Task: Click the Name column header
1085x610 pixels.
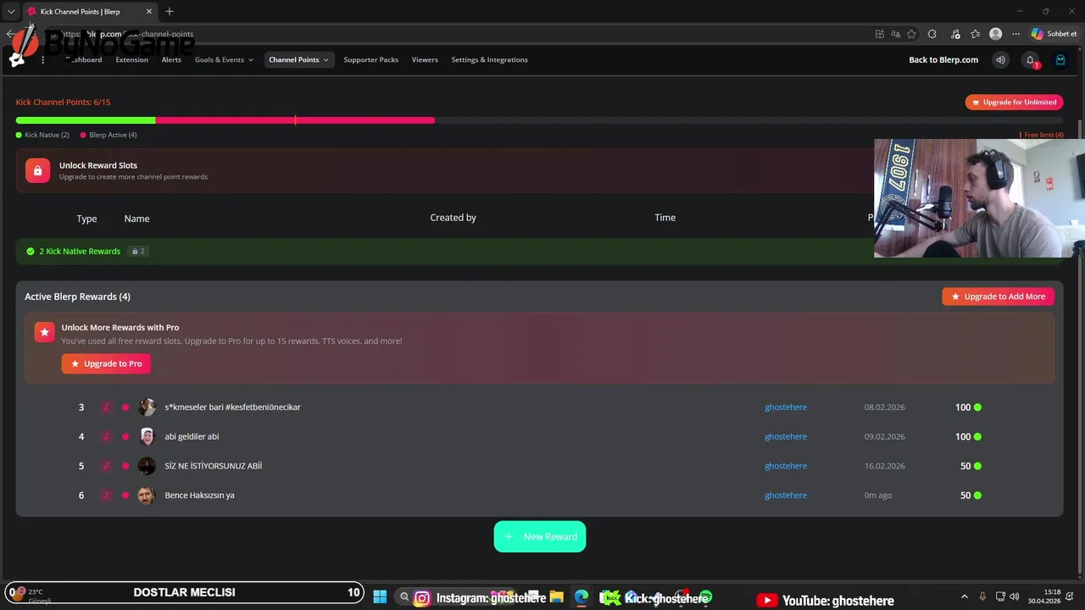Action: [x=136, y=219]
